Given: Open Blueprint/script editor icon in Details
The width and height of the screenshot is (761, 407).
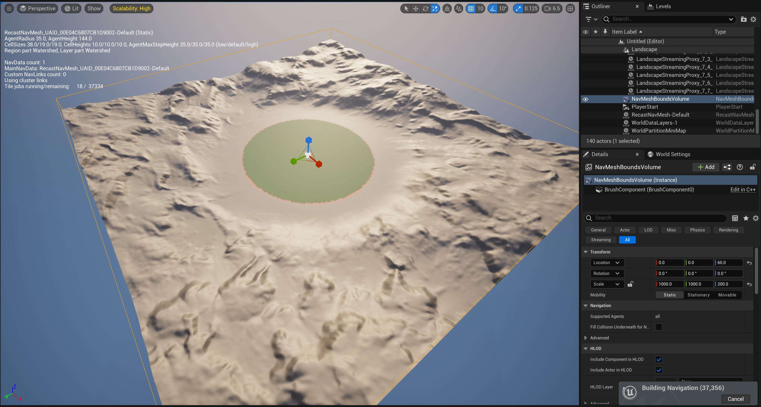Looking at the screenshot, I should pyautogui.click(x=727, y=167).
